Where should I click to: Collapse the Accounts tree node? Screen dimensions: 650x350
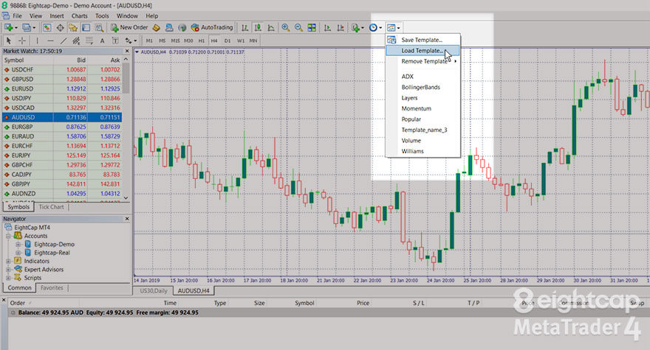click(x=8, y=236)
